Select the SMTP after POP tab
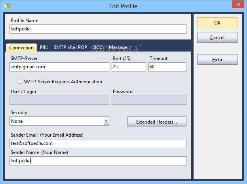 tap(70, 47)
